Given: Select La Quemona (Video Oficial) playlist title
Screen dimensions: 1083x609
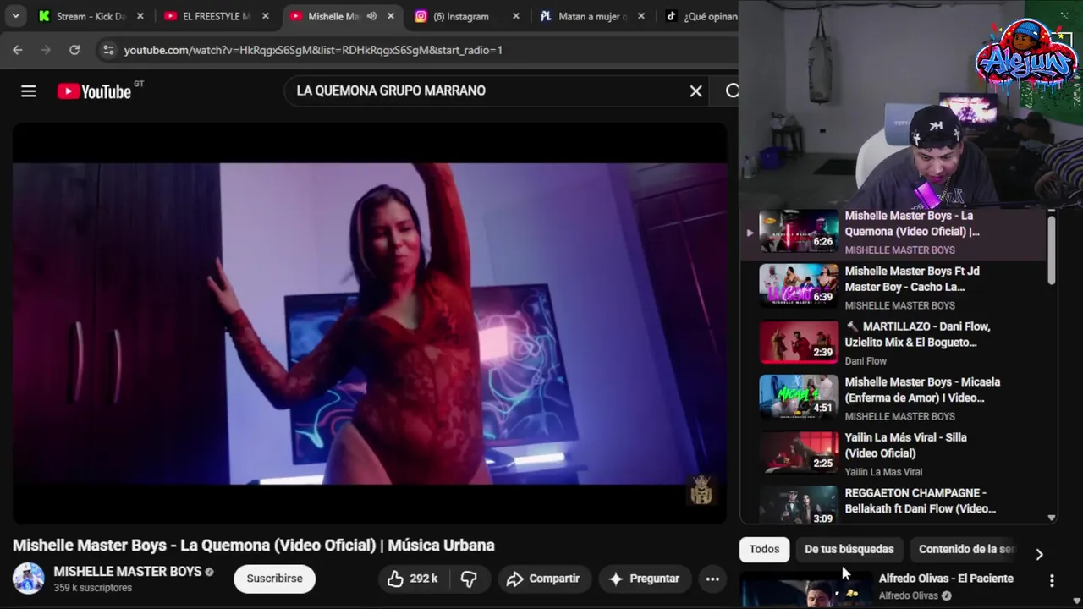Looking at the screenshot, I should [912, 223].
